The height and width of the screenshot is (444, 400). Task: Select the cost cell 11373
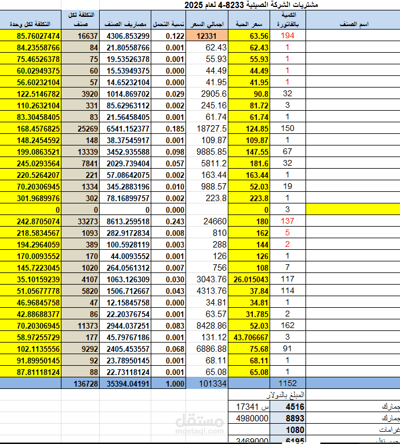[81, 326]
